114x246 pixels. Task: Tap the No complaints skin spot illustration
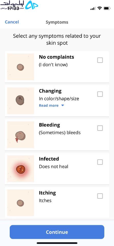click(21, 67)
